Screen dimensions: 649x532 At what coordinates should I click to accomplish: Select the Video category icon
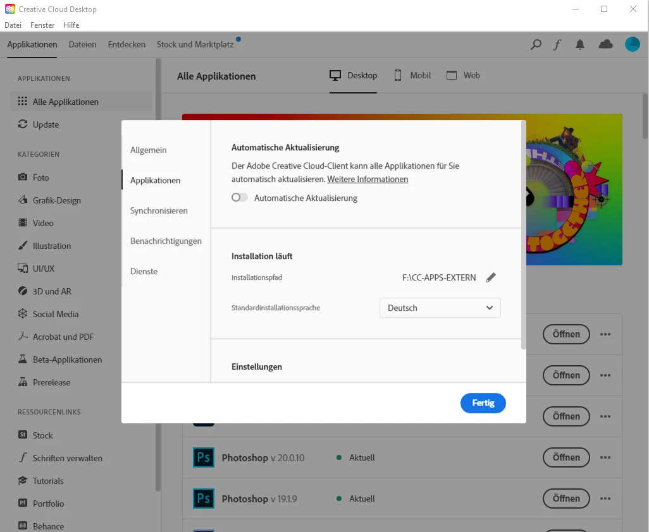tap(23, 223)
